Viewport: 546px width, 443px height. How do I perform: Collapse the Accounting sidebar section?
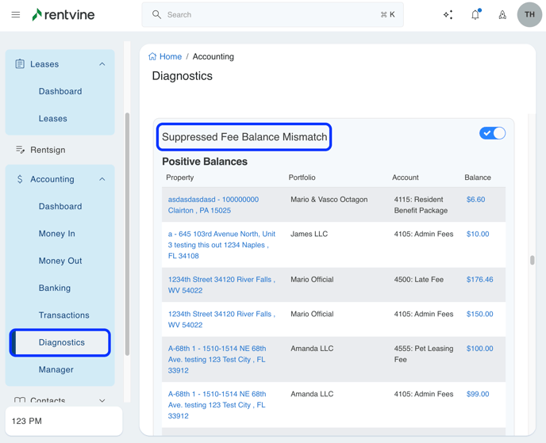pyautogui.click(x=102, y=180)
